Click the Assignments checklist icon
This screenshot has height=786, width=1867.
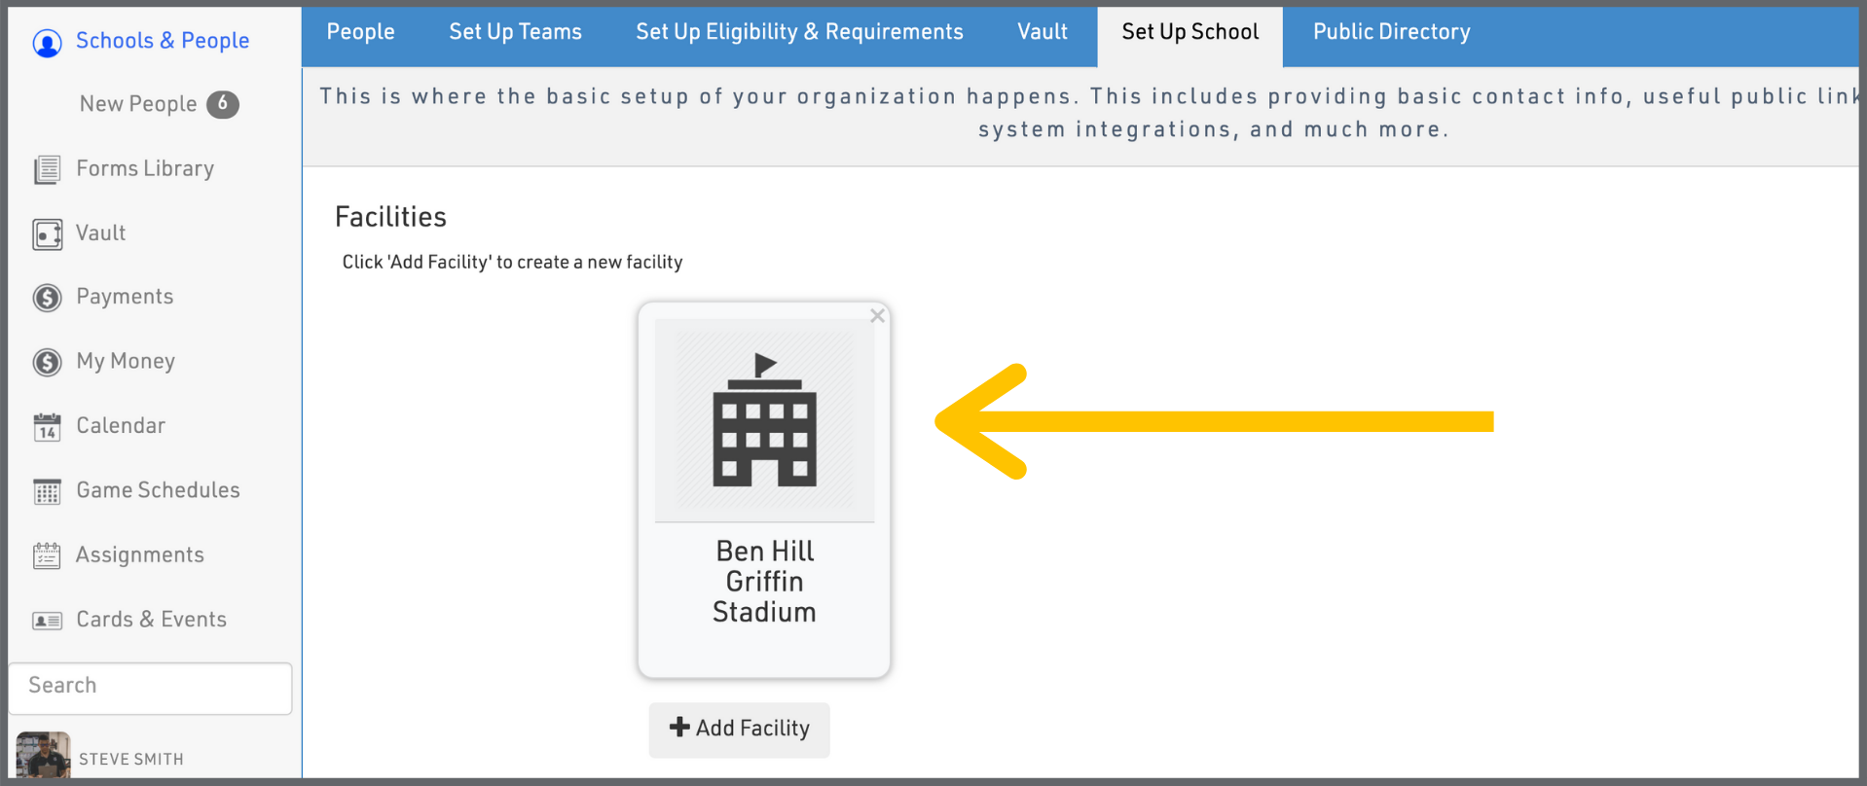tap(47, 555)
